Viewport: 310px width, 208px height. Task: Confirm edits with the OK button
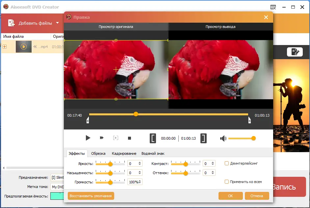point(230,196)
